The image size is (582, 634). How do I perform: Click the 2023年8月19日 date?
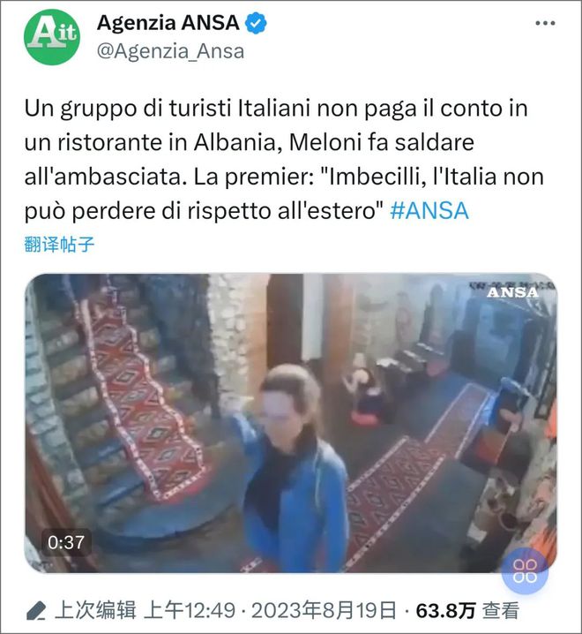pos(324,610)
